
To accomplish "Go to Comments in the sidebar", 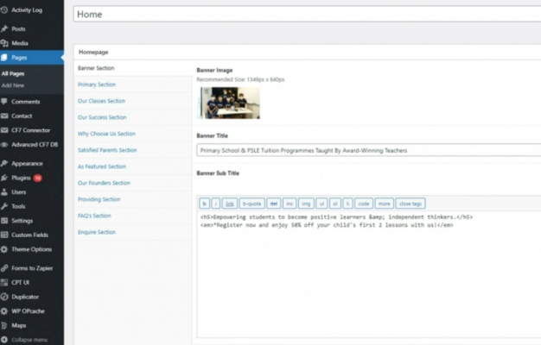I will click(25, 102).
